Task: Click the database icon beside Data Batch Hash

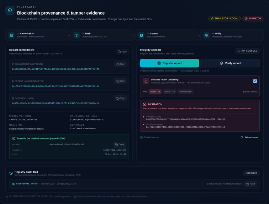Action: [13, 98]
